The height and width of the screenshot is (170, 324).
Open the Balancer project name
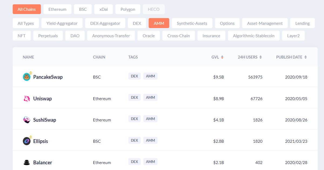click(x=43, y=162)
